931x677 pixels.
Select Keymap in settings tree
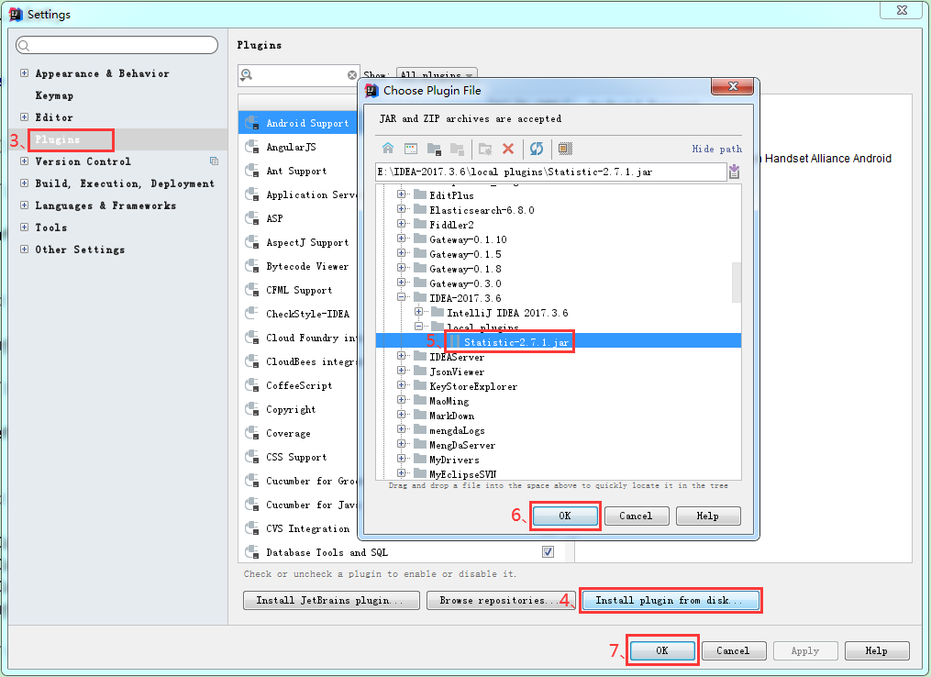[x=54, y=95]
